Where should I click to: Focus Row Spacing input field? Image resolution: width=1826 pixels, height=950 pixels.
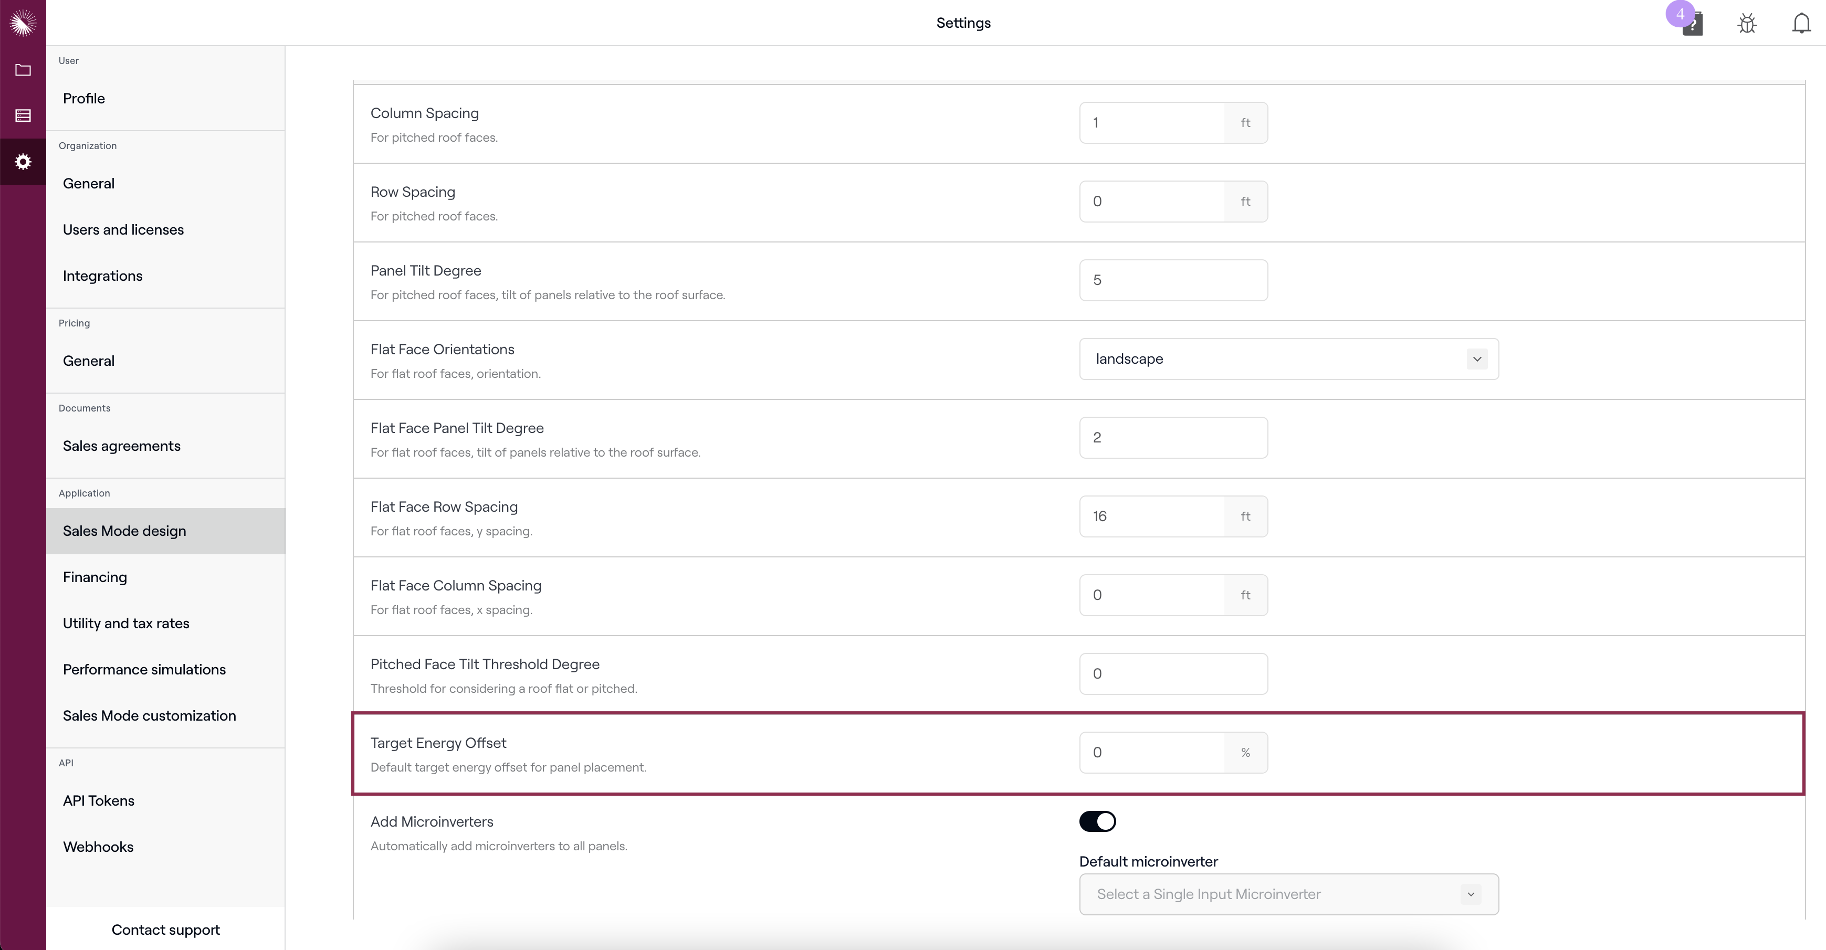[1152, 201]
